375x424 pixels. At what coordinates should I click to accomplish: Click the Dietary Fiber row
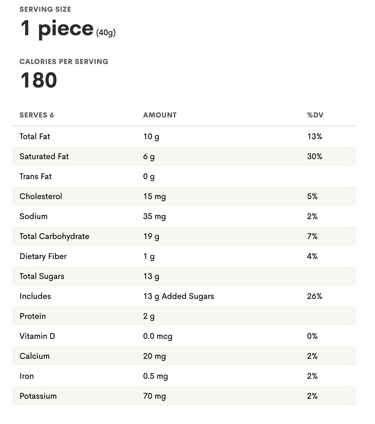click(184, 256)
